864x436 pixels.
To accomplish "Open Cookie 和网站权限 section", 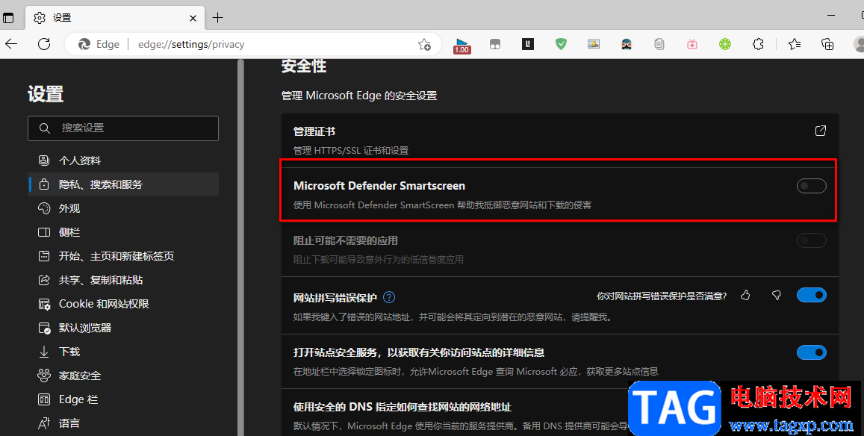I will (x=123, y=304).
